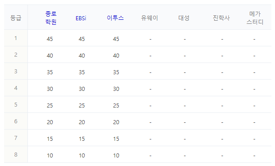Open the EBSi column link

[81, 18]
